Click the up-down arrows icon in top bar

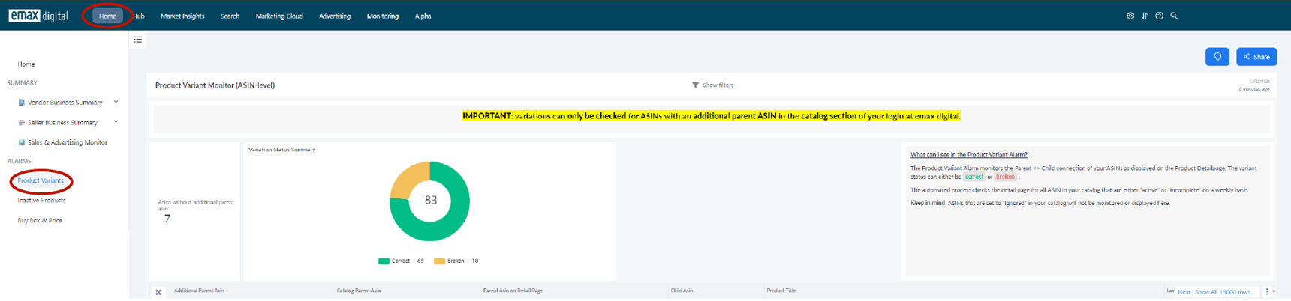click(x=1145, y=16)
